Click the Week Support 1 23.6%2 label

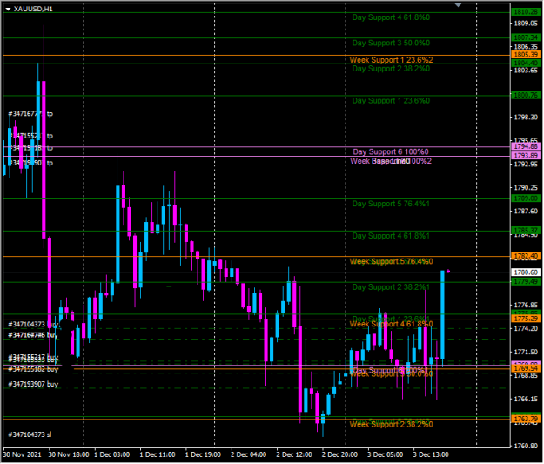point(392,60)
